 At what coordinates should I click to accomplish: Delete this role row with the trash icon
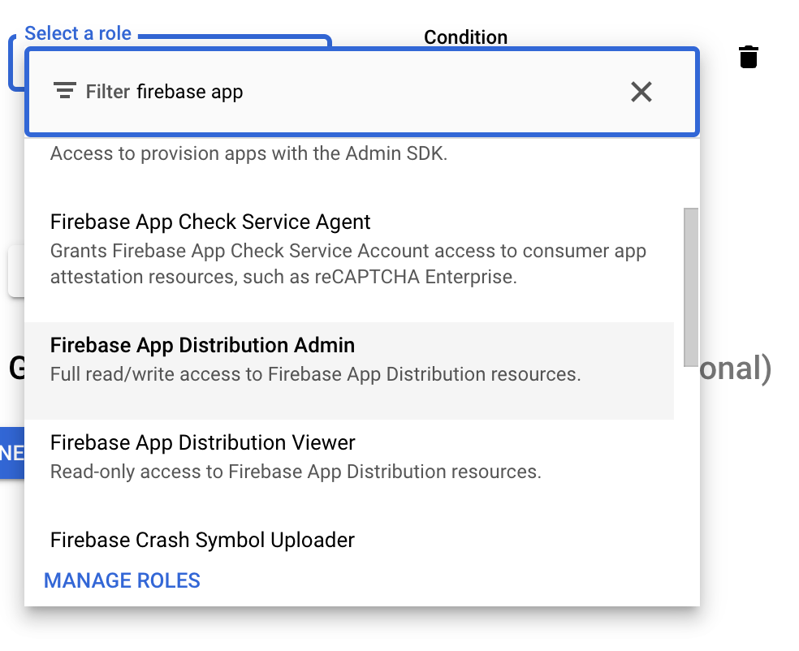749,57
